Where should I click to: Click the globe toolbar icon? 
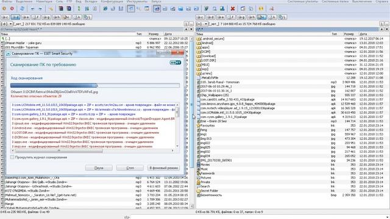[x=105, y=9]
